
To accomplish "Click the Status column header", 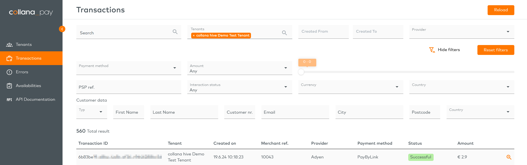I will 415,143.
